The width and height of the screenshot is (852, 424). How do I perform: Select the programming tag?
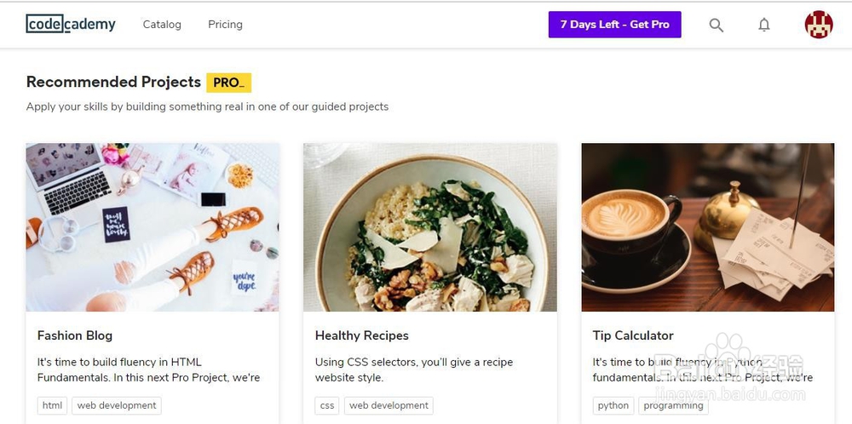(x=674, y=405)
